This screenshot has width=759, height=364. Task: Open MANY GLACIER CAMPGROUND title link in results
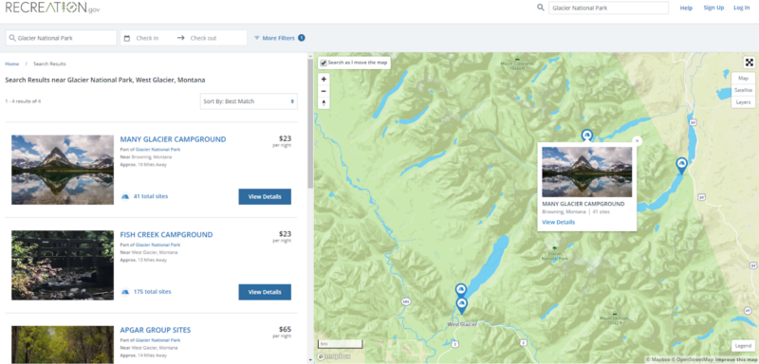173,139
